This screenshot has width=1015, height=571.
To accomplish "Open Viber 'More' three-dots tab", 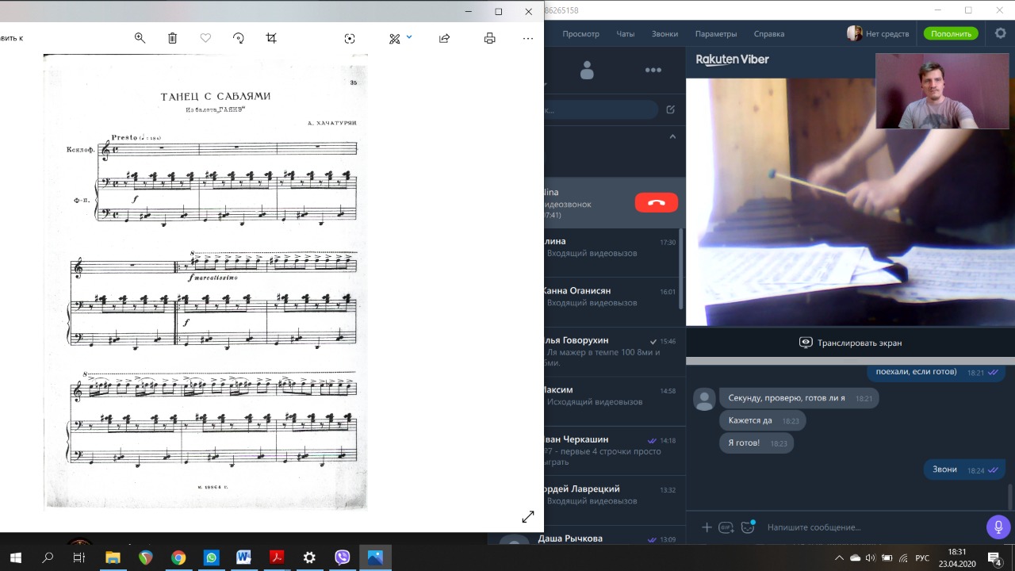I will pyautogui.click(x=653, y=70).
